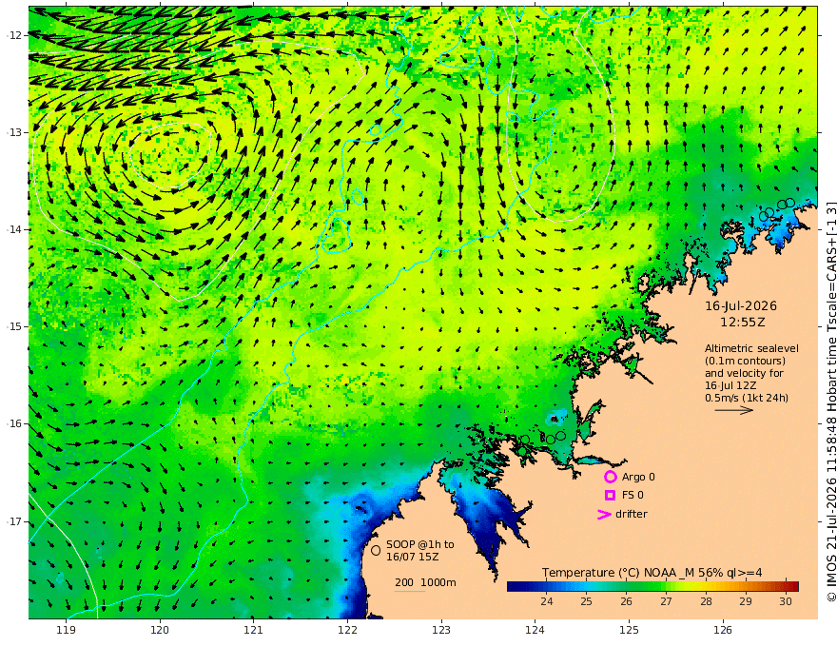Click the "0.5m/s (1kt 24h)" scale text

click(747, 399)
